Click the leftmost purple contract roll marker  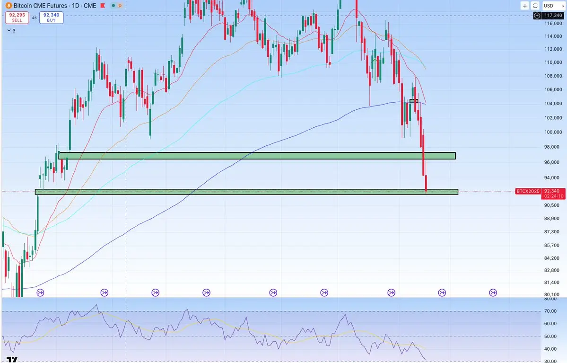pyautogui.click(x=41, y=292)
